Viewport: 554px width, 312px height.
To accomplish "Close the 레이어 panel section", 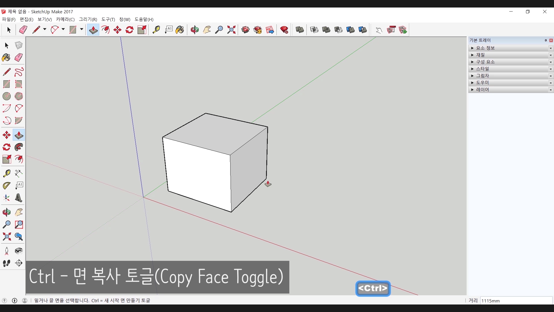I will [x=551, y=90].
